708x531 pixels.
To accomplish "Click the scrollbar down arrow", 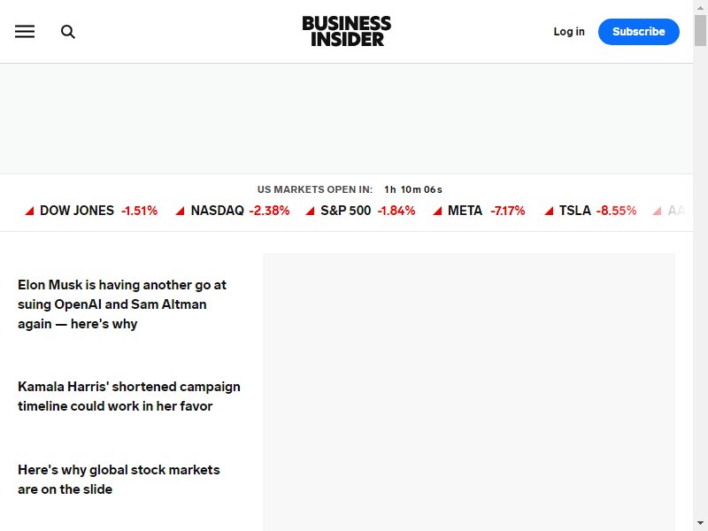I will click(700, 523).
